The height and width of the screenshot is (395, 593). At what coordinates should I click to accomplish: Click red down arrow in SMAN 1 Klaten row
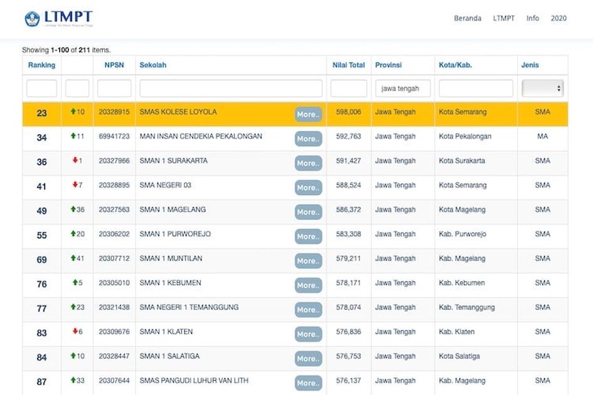[75, 331]
